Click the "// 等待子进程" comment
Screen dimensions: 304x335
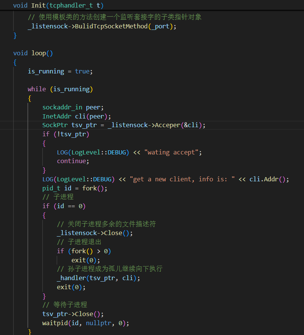pyautogui.click(x=65, y=305)
